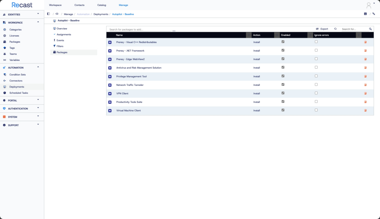380x219 pixels.
Task: Switch to the Catalog tab
Action: pos(101,5)
